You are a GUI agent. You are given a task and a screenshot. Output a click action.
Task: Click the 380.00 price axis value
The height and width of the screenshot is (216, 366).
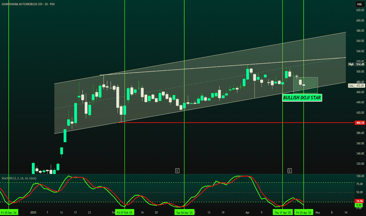click(x=360, y=133)
